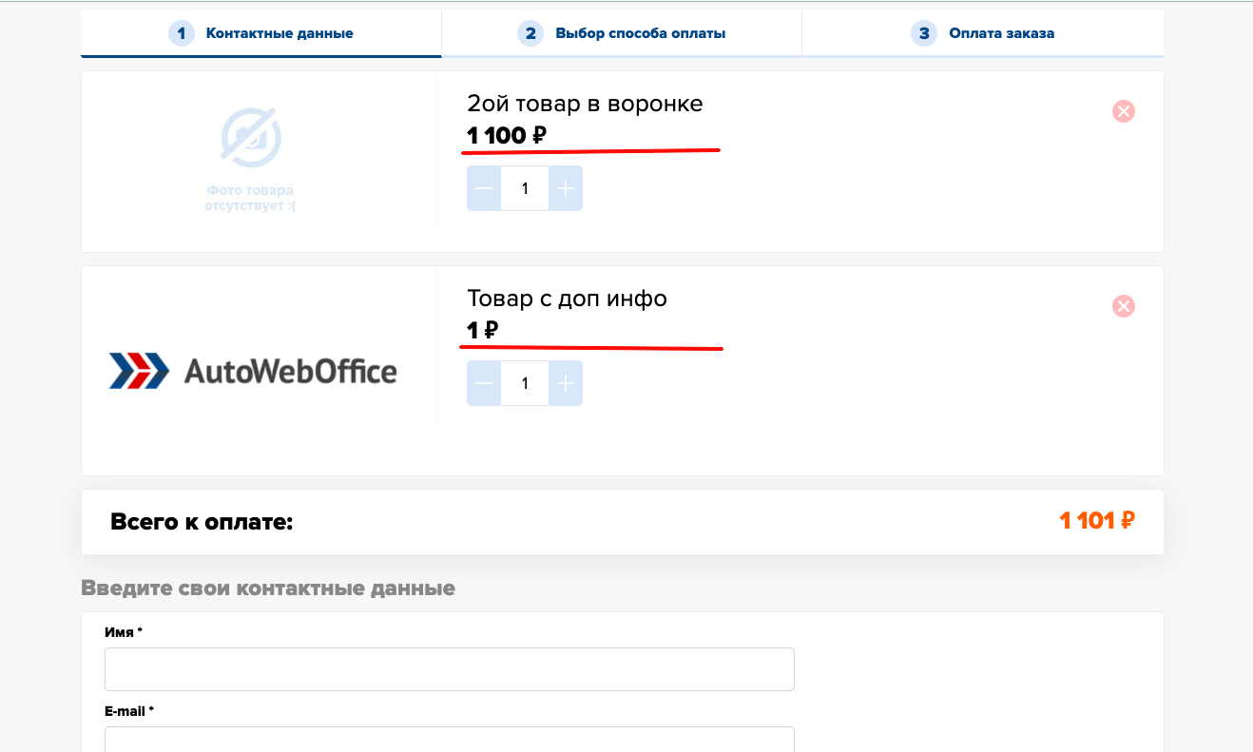This screenshot has width=1253, height=752.
Task: Focus quantity field of 2ой товар в воронке
Action: point(525,188)
